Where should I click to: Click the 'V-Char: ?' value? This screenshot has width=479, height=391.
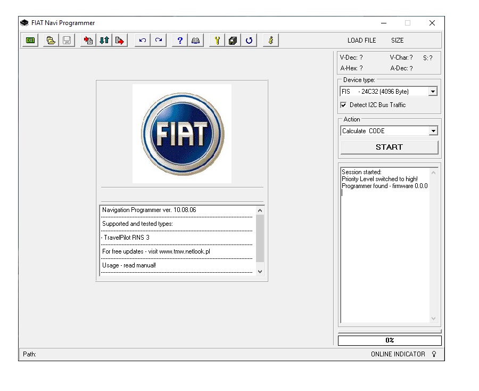[401, 58]
